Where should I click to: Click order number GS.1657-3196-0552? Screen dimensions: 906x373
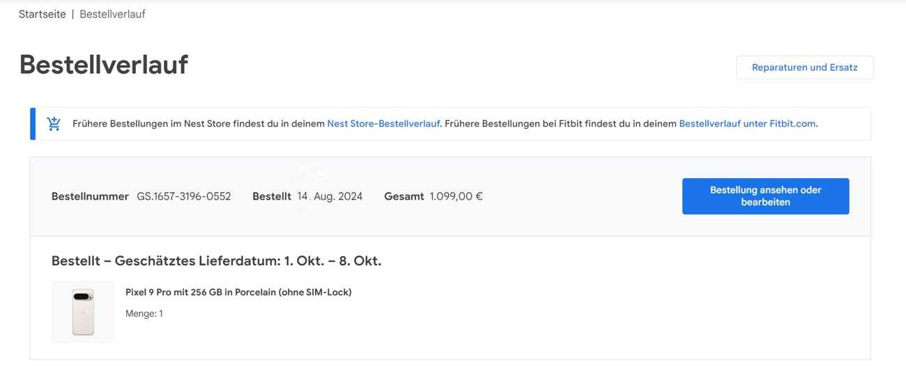coord(183,196)
